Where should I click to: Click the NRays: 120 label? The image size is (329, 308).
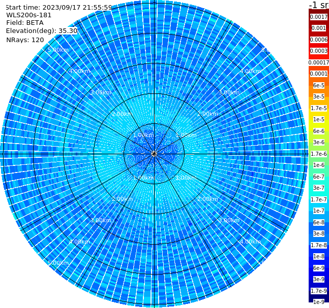pyautogui.click(x=25, y=40)
